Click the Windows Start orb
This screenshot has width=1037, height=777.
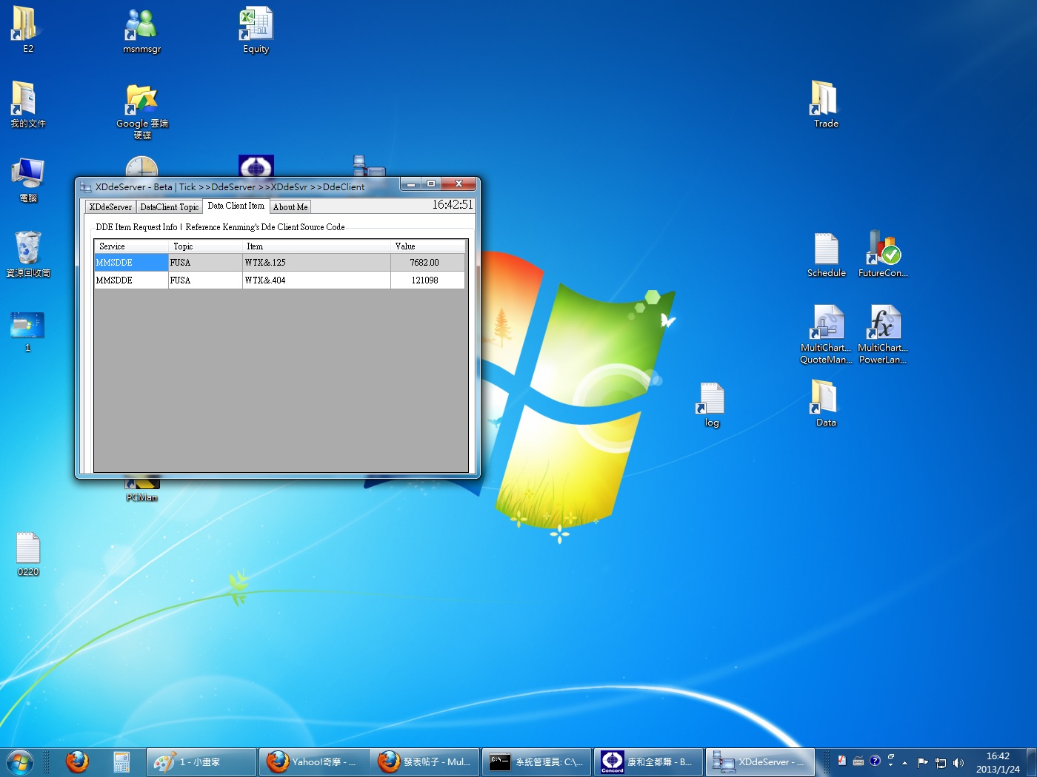[20, 761]
